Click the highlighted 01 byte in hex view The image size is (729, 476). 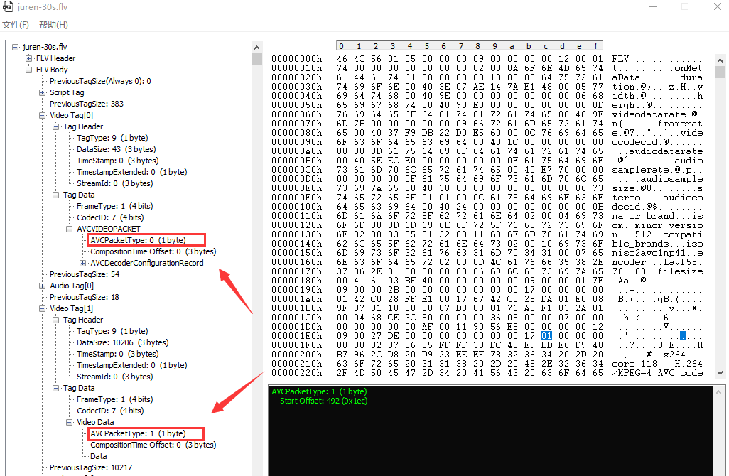pos(546,335)
